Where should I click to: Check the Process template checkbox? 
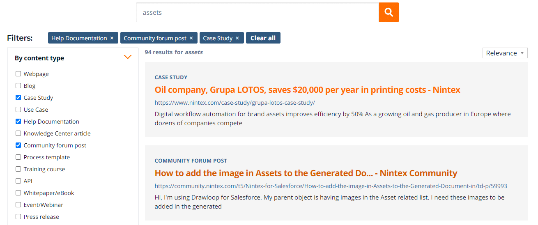pyautogui.click(x=18, y=157)
